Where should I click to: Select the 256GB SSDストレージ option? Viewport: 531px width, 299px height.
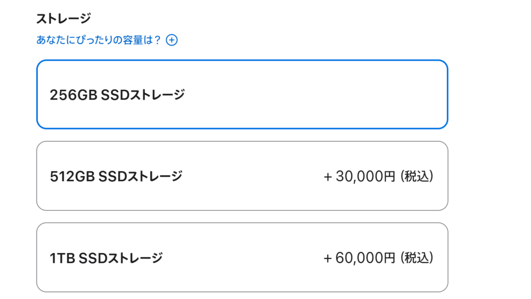pyautogui.click(x=242, y=94)
